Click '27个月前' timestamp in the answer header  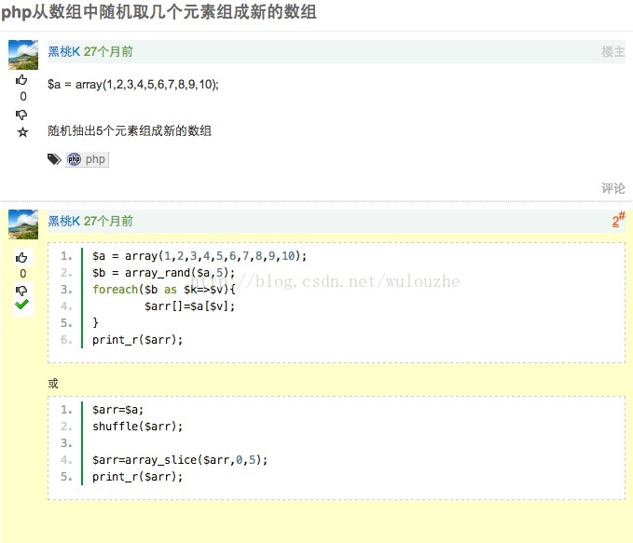(108, 221)
